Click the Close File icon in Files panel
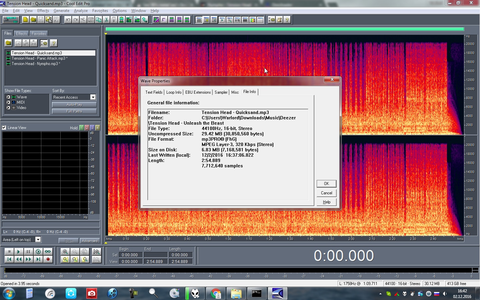The height and width of the screenshot is (300, 480). pos(18,43)
